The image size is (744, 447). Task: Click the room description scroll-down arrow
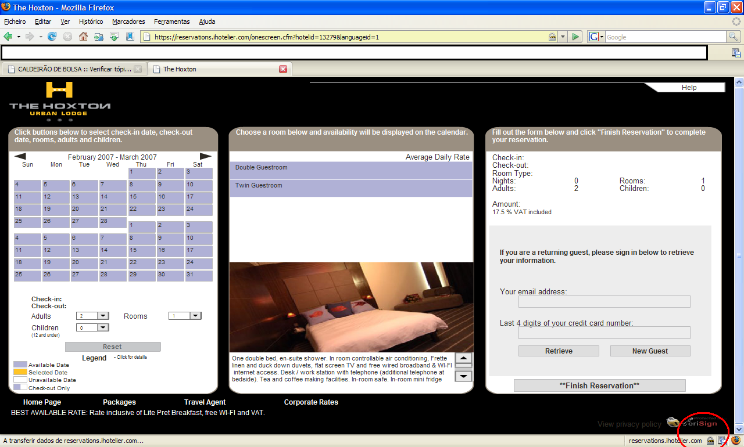point(463,376)
